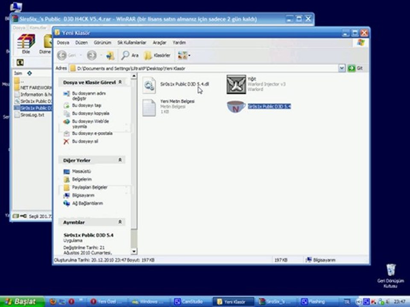Click the highlighted Sir0s1x Public D3D 5.4 filename
Viewport: 410px width, 307px height.
pyautogui.click(x=269, y=106)
